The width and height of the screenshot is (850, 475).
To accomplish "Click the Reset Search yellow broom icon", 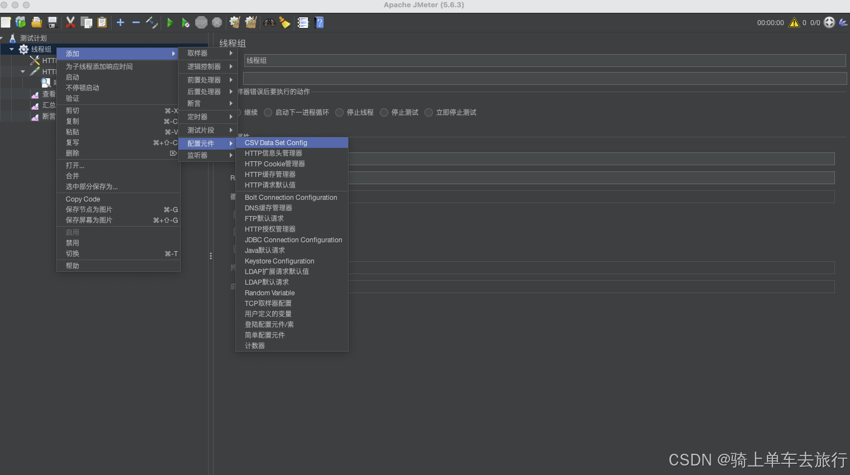I will [x=285, y=22].
